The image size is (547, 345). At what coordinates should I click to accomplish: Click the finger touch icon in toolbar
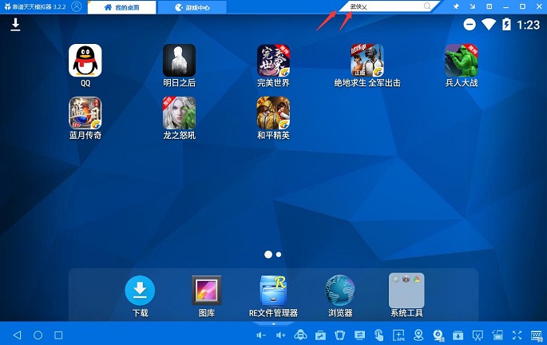point(379,335)
